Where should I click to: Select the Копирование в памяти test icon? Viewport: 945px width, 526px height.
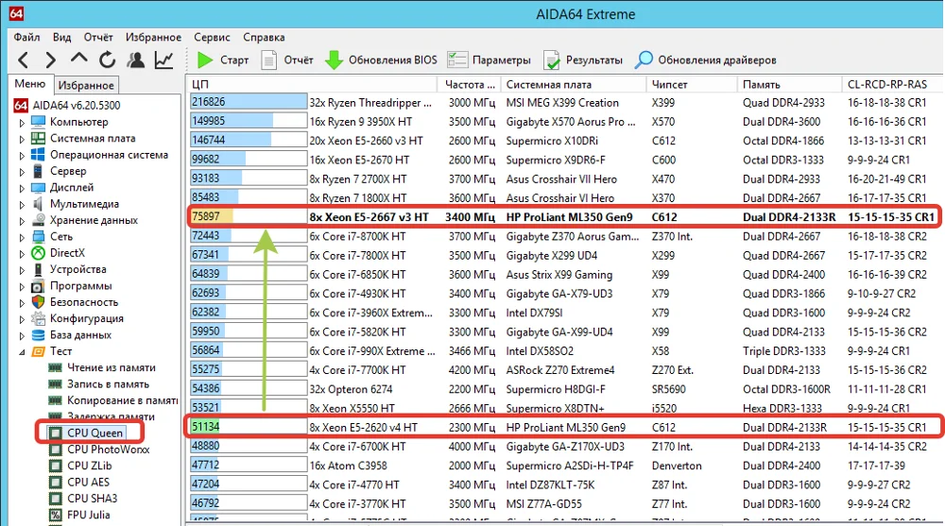point(55,400)
